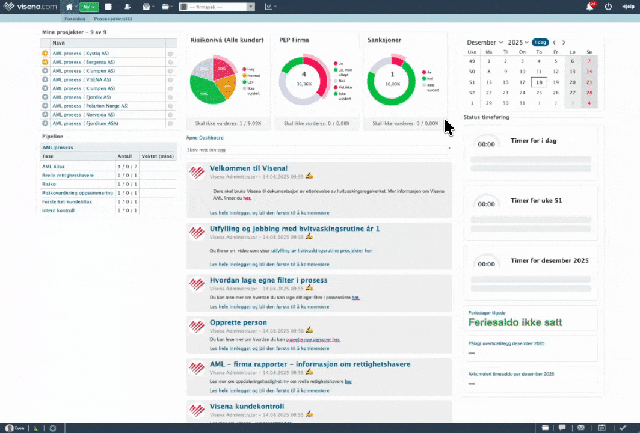The height and width of the screenshot is (433, 640).
Task: Click the printer icon in the top toolbar
Action: coord(146,7)
